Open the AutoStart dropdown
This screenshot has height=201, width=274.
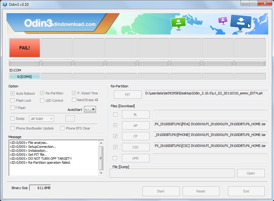(x=90, y=109)
